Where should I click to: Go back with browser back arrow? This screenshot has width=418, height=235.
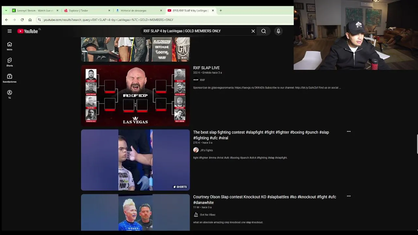coord(7,20)
